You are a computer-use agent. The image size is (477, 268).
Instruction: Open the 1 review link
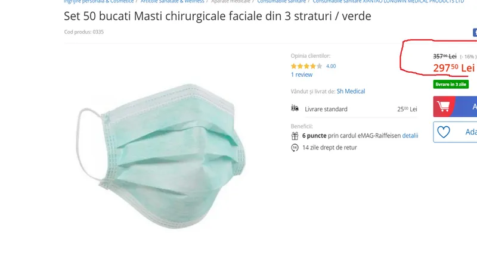[302, 75]
